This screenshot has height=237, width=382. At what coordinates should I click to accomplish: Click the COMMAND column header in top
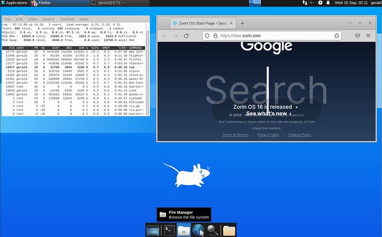coord(135,48)
